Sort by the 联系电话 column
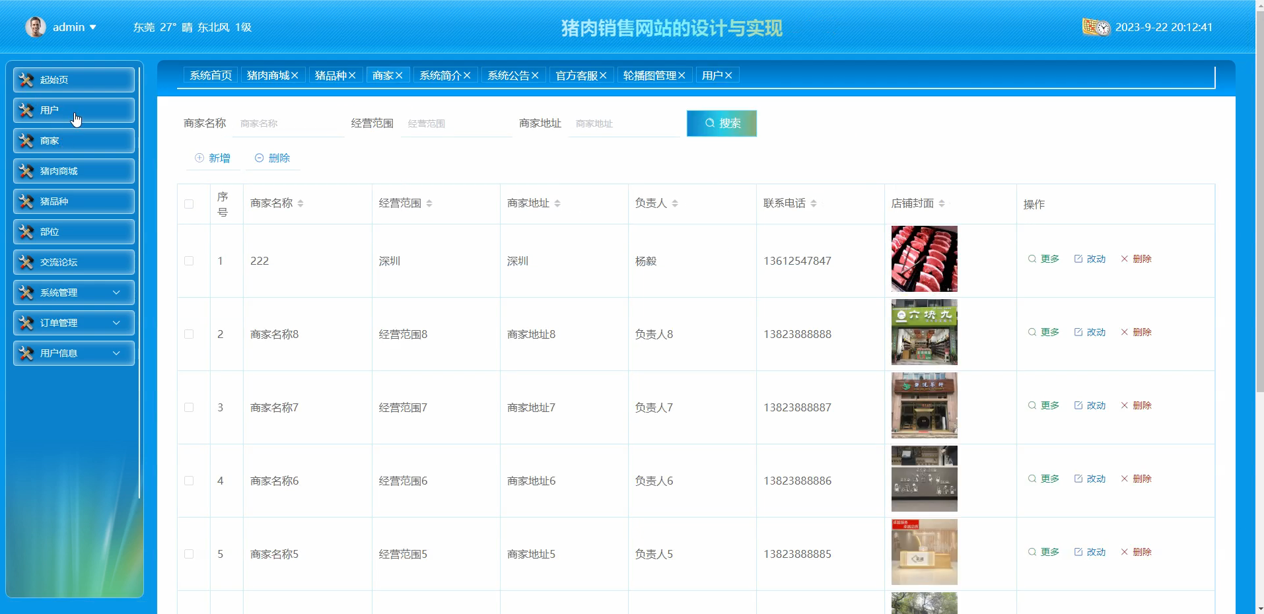Screen dimensions: 1264x614 (814, 203)
